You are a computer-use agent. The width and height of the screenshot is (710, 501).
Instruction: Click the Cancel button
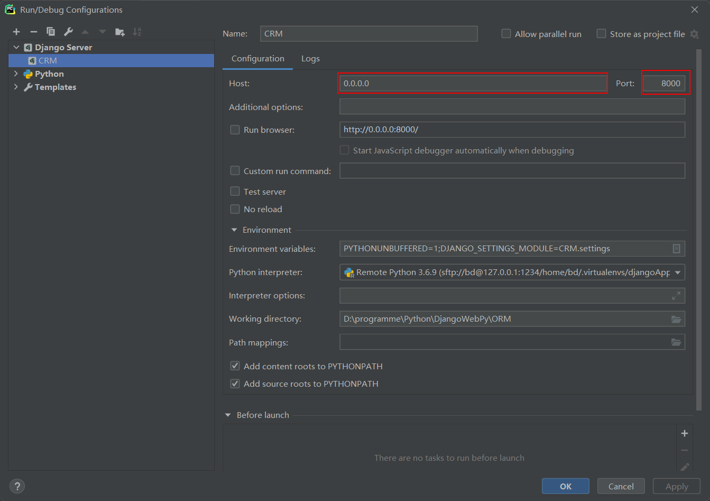coord(621,486)
